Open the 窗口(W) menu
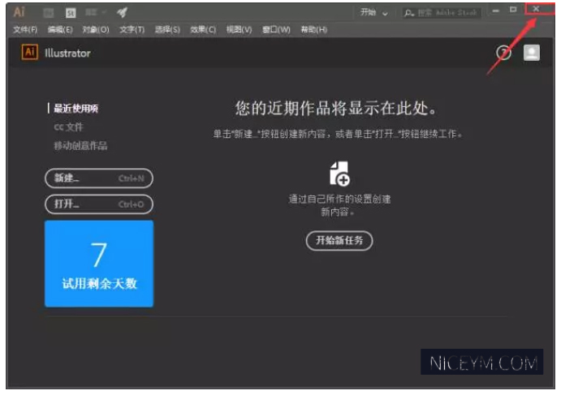The height and width of the screenshot is (395, 561). click(x=276, y=30)
